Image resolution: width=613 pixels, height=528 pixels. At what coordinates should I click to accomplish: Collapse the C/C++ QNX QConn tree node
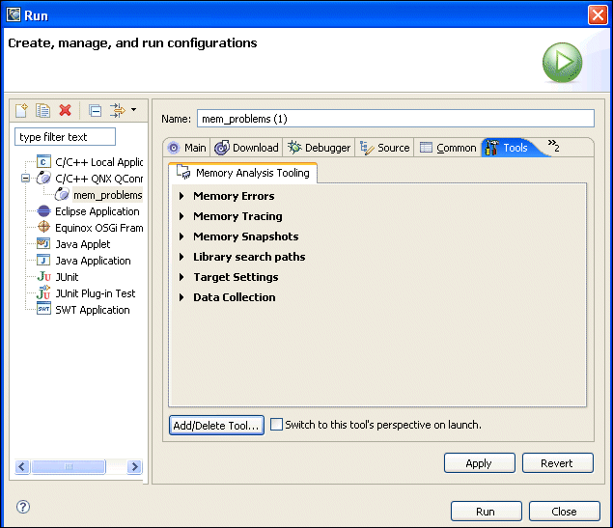pos(26,179)
